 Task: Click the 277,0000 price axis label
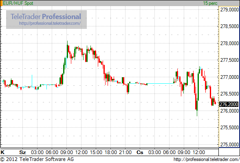(229, 77)
